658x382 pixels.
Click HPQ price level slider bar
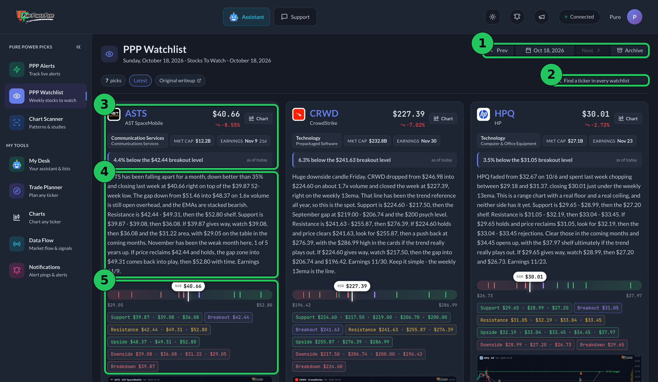[559, 285]
